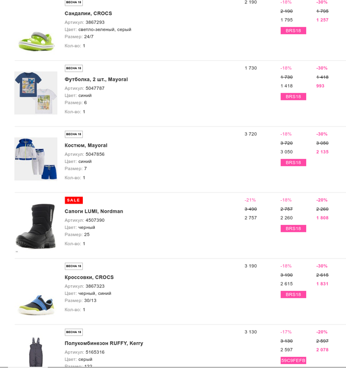Click BRS18 promo code on Nordman boots row

tap(293, 228)
